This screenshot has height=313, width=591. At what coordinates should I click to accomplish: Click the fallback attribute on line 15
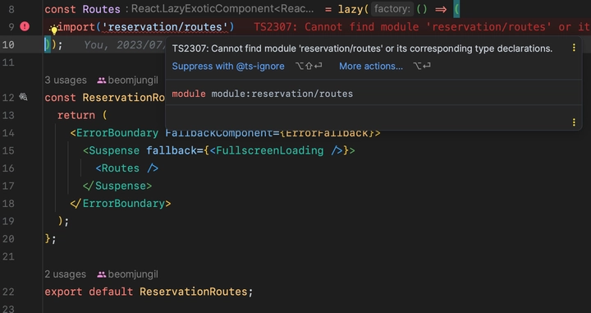[x=171, y=150]
